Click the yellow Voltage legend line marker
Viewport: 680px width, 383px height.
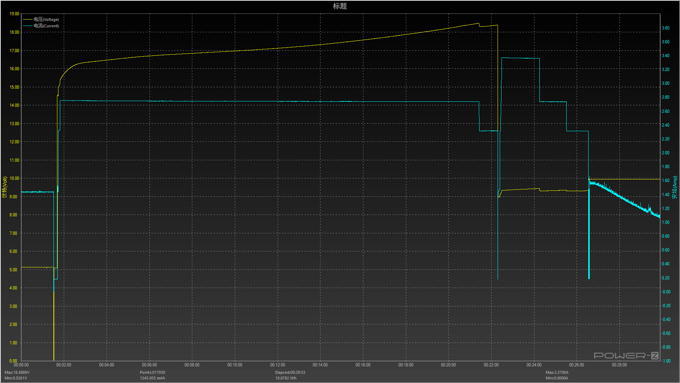[x=28, y=20]
